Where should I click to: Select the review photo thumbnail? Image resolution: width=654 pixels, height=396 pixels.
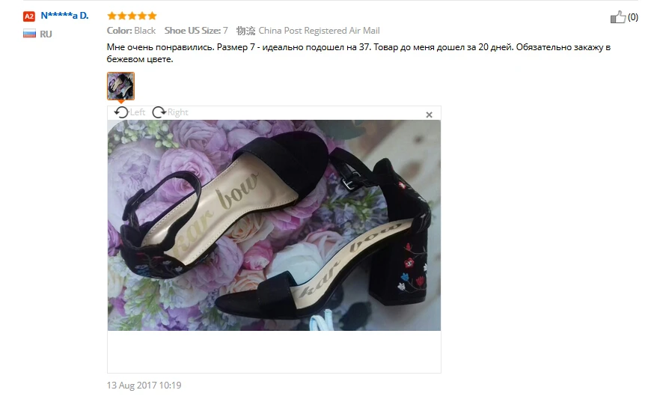[120, 86]
